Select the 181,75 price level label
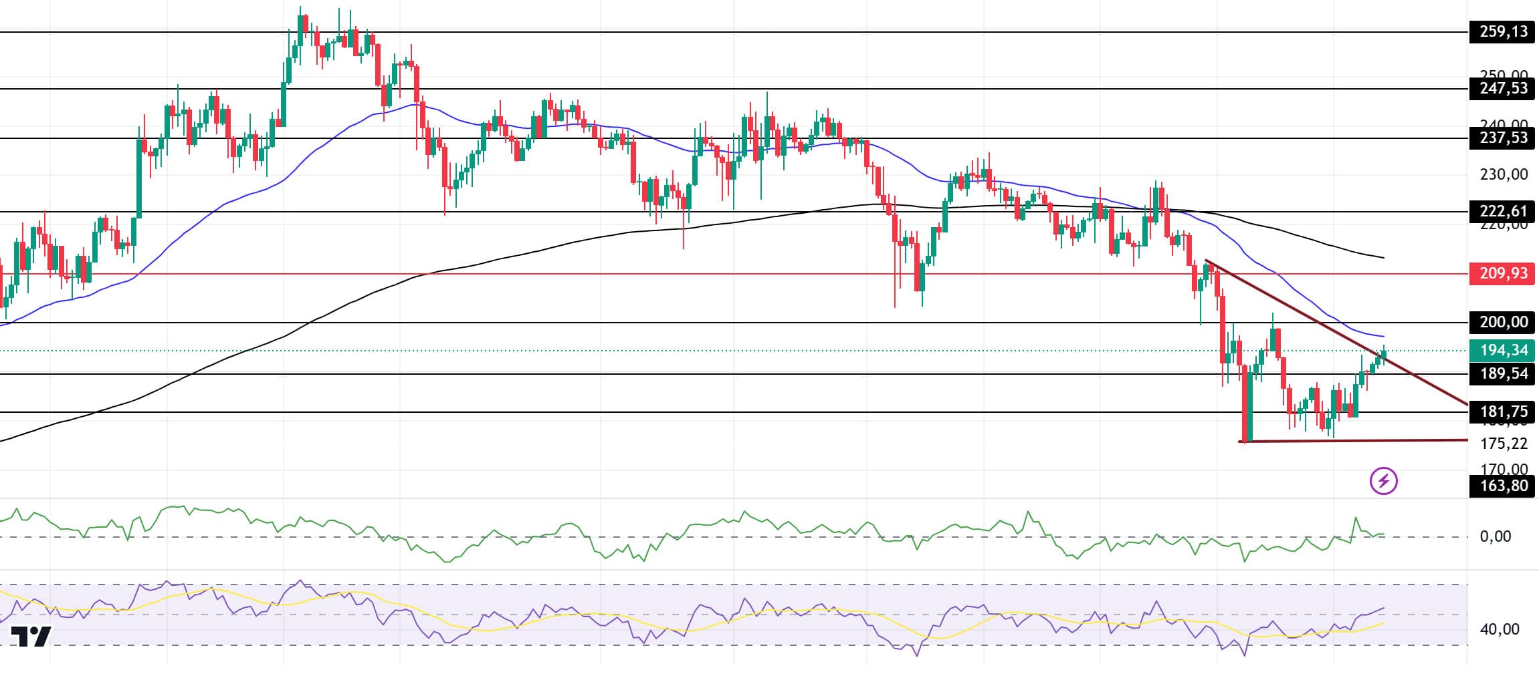The image size is (1539, 674). (1502, 412)
